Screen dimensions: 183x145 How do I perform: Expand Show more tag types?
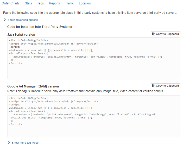(x=25, y=143)
